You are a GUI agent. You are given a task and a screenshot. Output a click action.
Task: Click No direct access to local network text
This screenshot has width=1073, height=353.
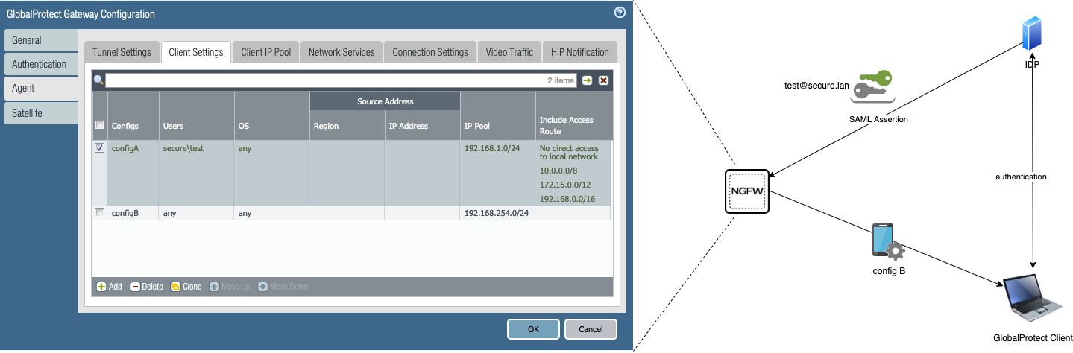pyautogui.click(x=570, y=153)
